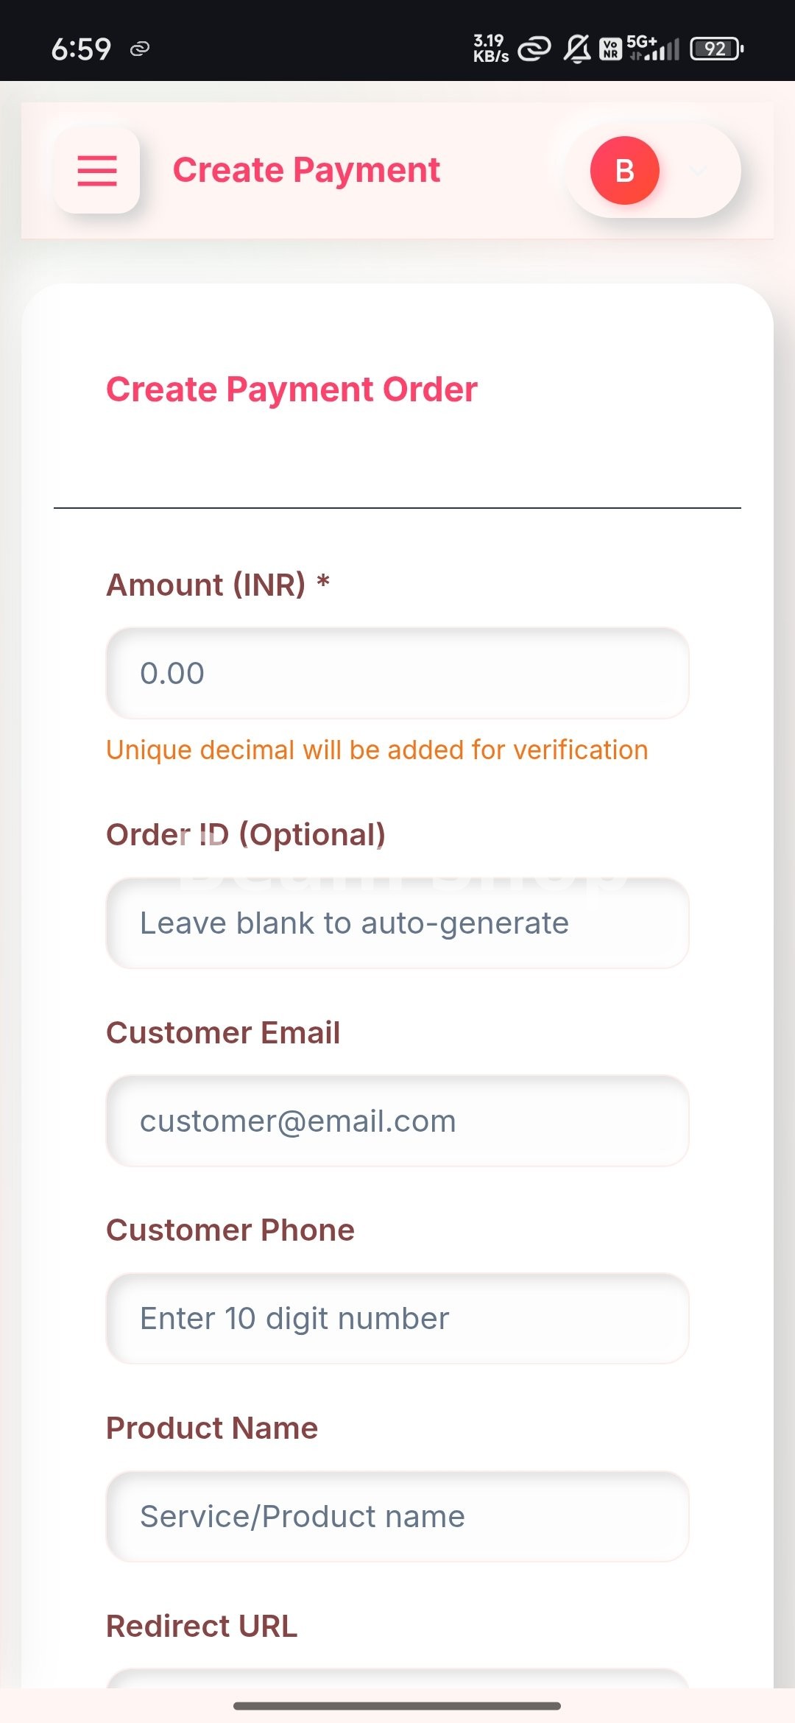Click the Order ID input field
795x1723 pixels.
[397, 923]
